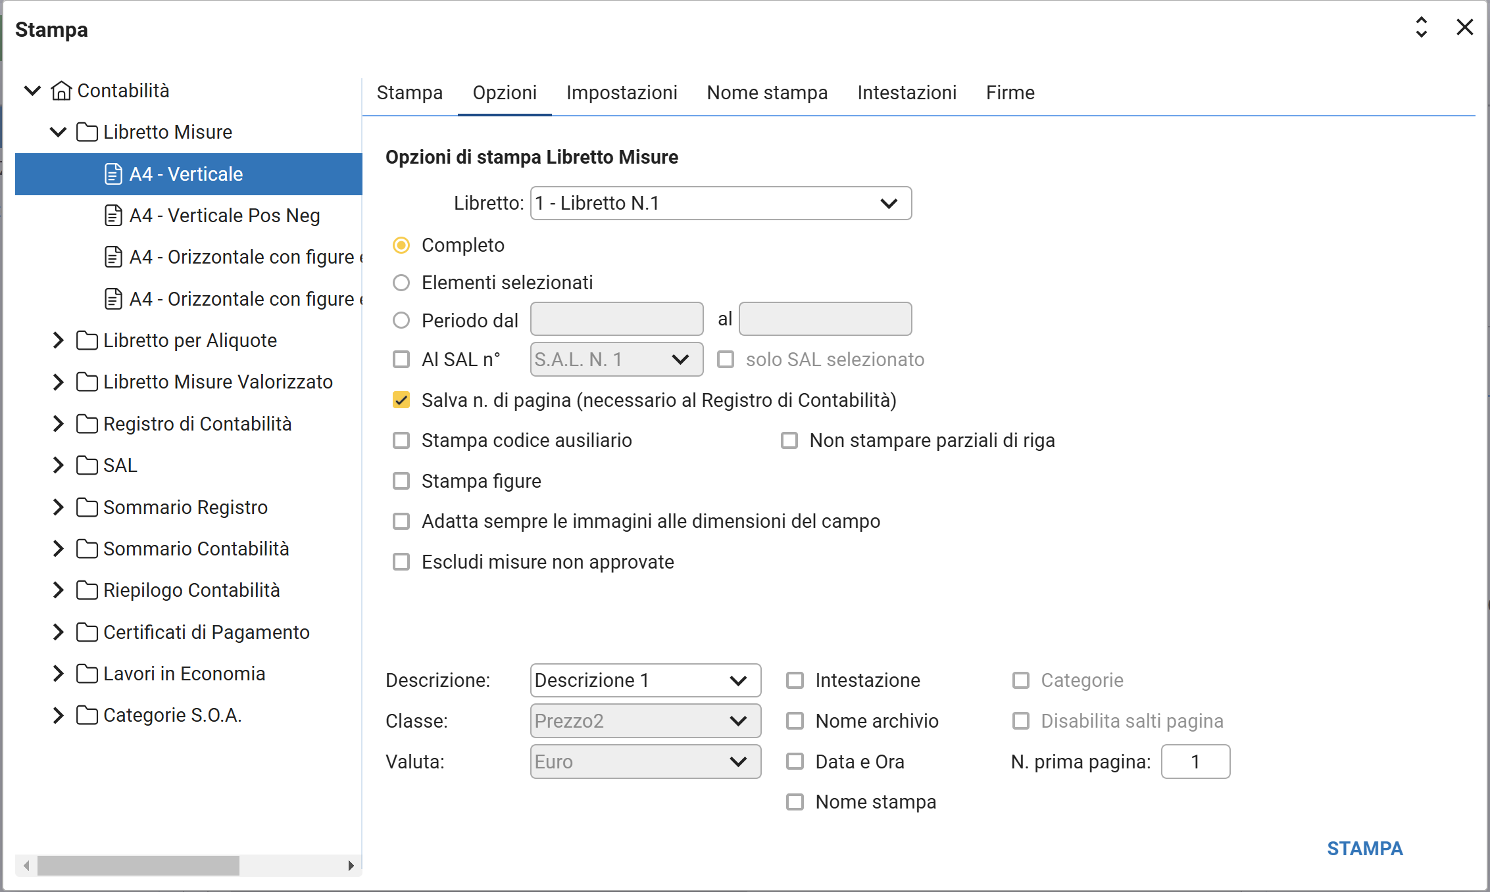
Task: Click the Libretto Misure folder icon
Action: (87, 132)
